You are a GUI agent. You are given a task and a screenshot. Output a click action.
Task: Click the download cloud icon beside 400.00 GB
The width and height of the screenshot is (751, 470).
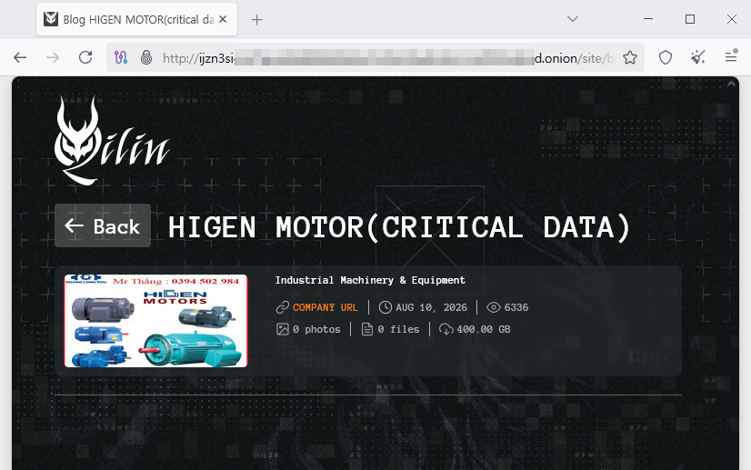(446, 329)
